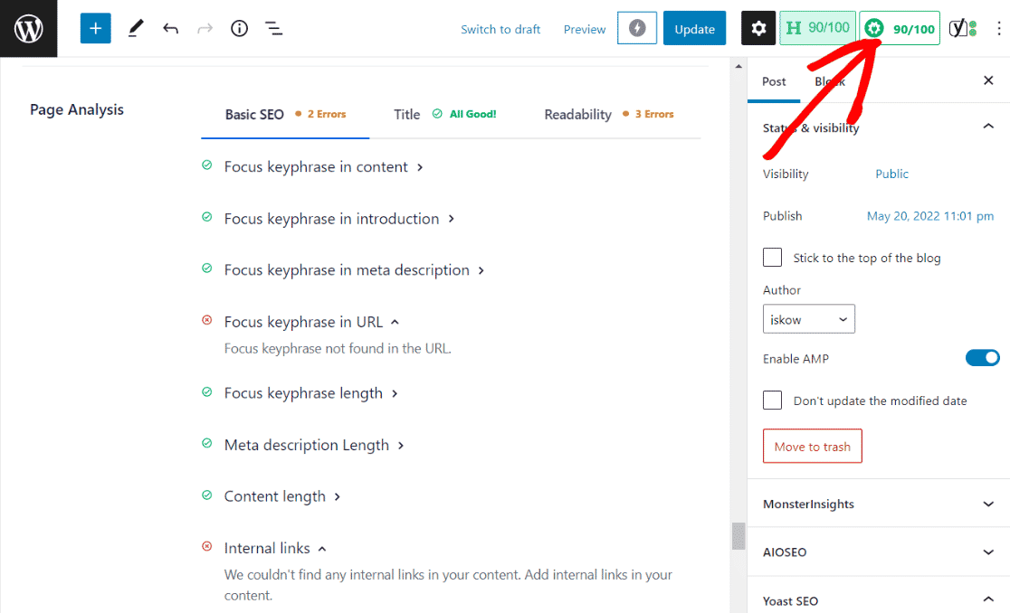The height and width of the screenshot is (613, 1010).
Task: Open the document details info icon
Action: [239, 29]
